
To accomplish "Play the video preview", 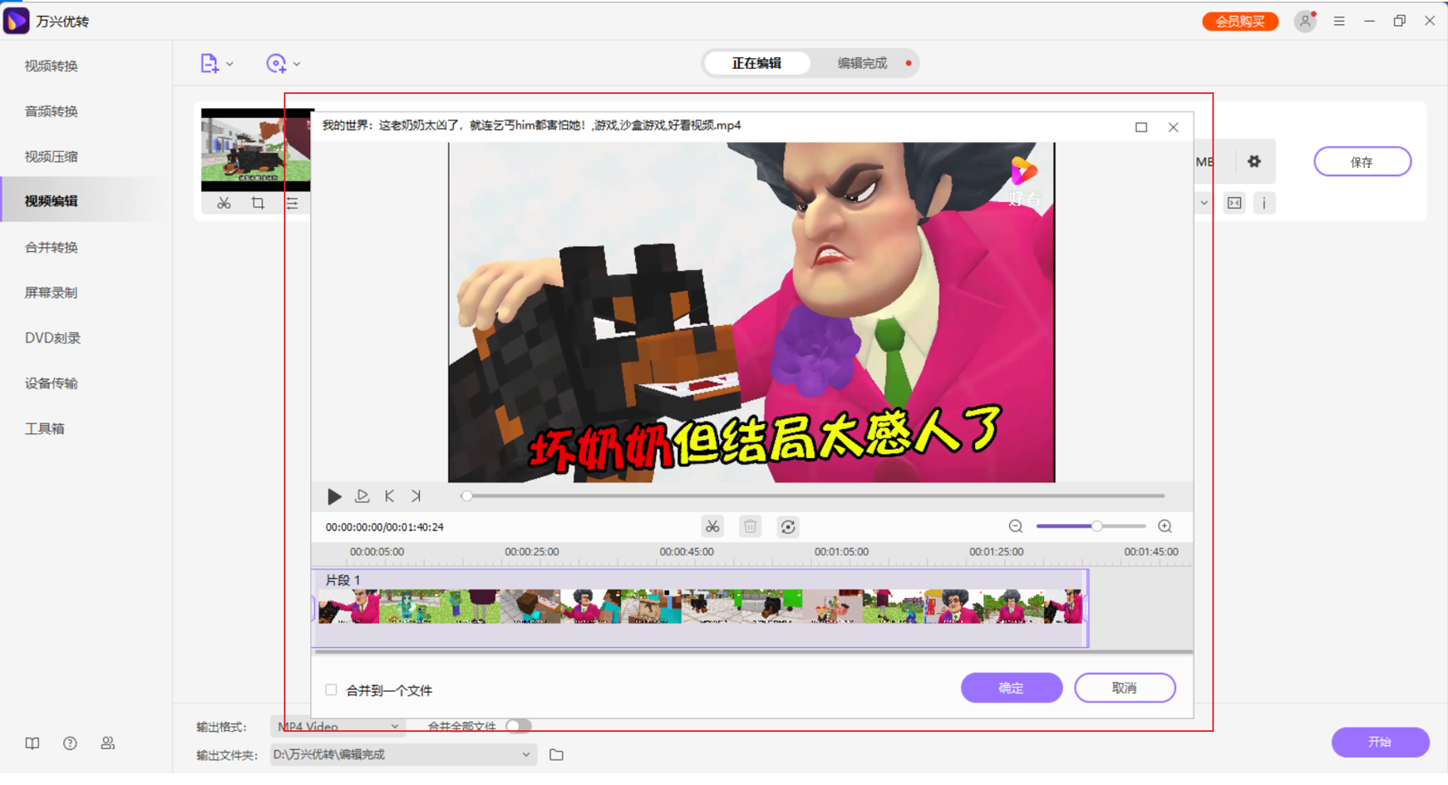I will (x=333, y=496).
